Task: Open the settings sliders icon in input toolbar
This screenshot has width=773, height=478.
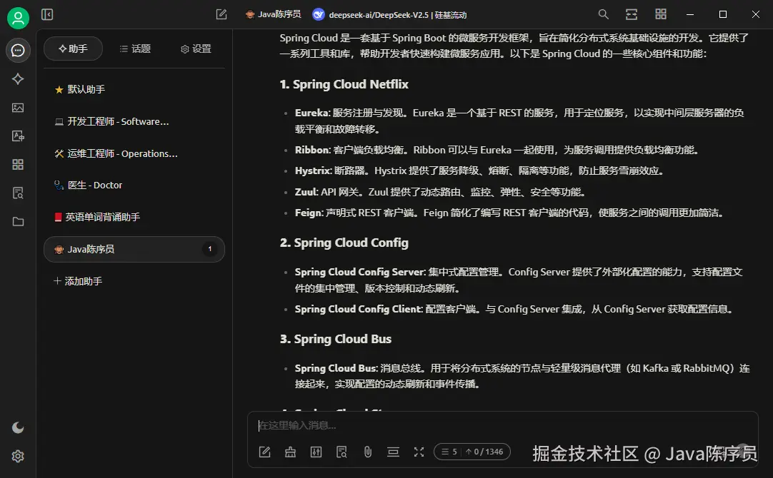Action: pyautogui.click(x=316, y=452)
